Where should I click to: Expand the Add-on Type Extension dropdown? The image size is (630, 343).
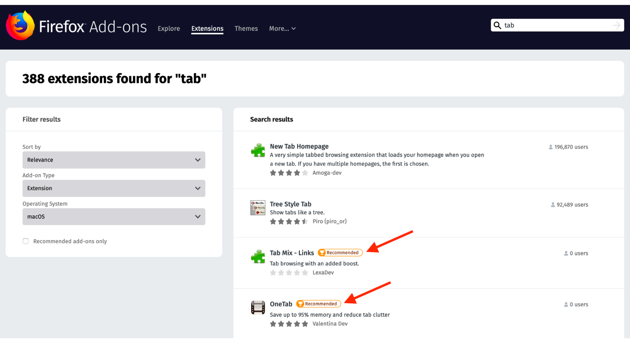click(x=113, y=188)
